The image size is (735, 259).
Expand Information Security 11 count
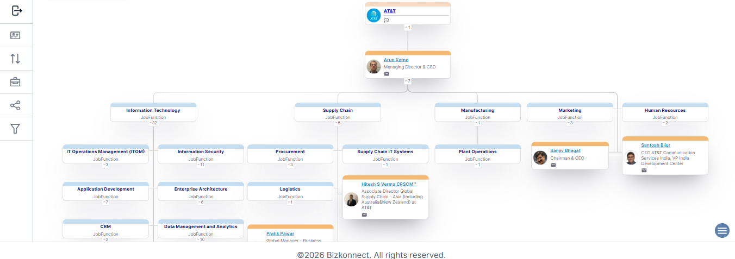(201, 165)
